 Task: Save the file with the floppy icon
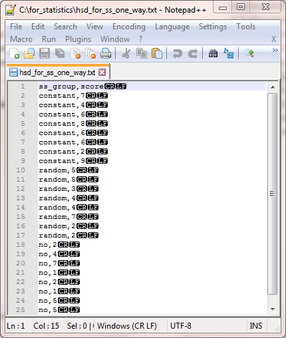click(x=45, y=53)
